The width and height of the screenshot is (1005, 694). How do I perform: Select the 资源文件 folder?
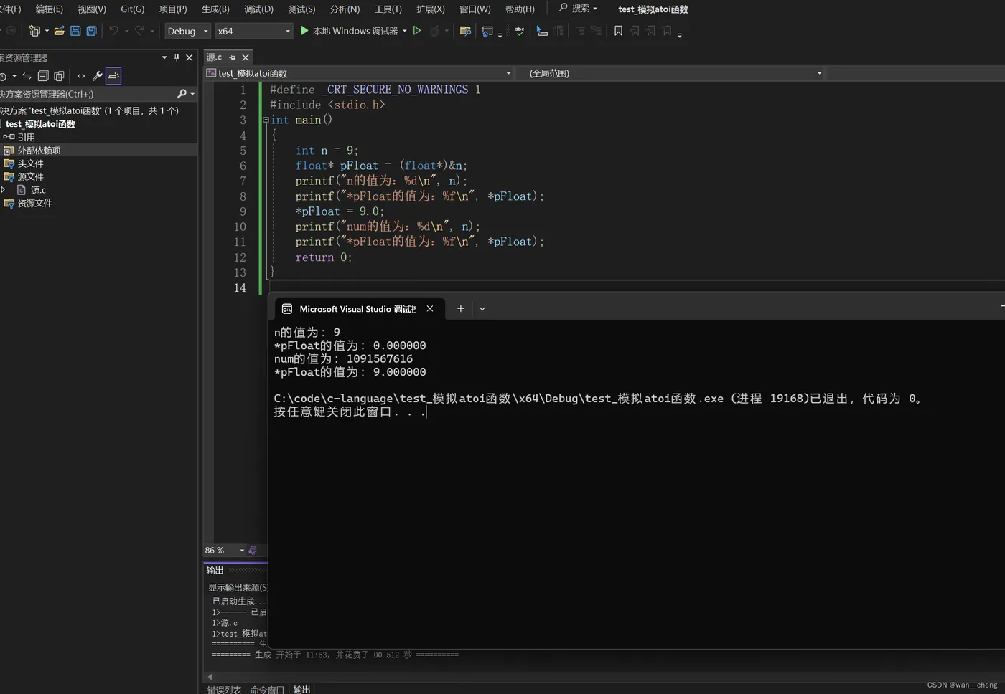coord(34,203)
